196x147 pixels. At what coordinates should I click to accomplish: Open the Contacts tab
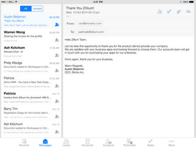108,143
